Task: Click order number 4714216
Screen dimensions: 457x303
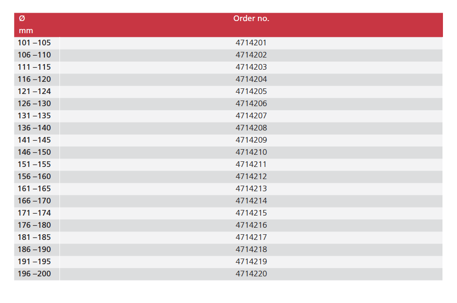Action: coord(251,225)
